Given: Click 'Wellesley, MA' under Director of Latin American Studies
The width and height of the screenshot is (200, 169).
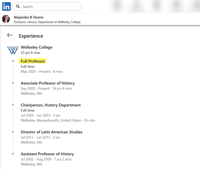Looking at the screenshot, I should tap(31, 142).
